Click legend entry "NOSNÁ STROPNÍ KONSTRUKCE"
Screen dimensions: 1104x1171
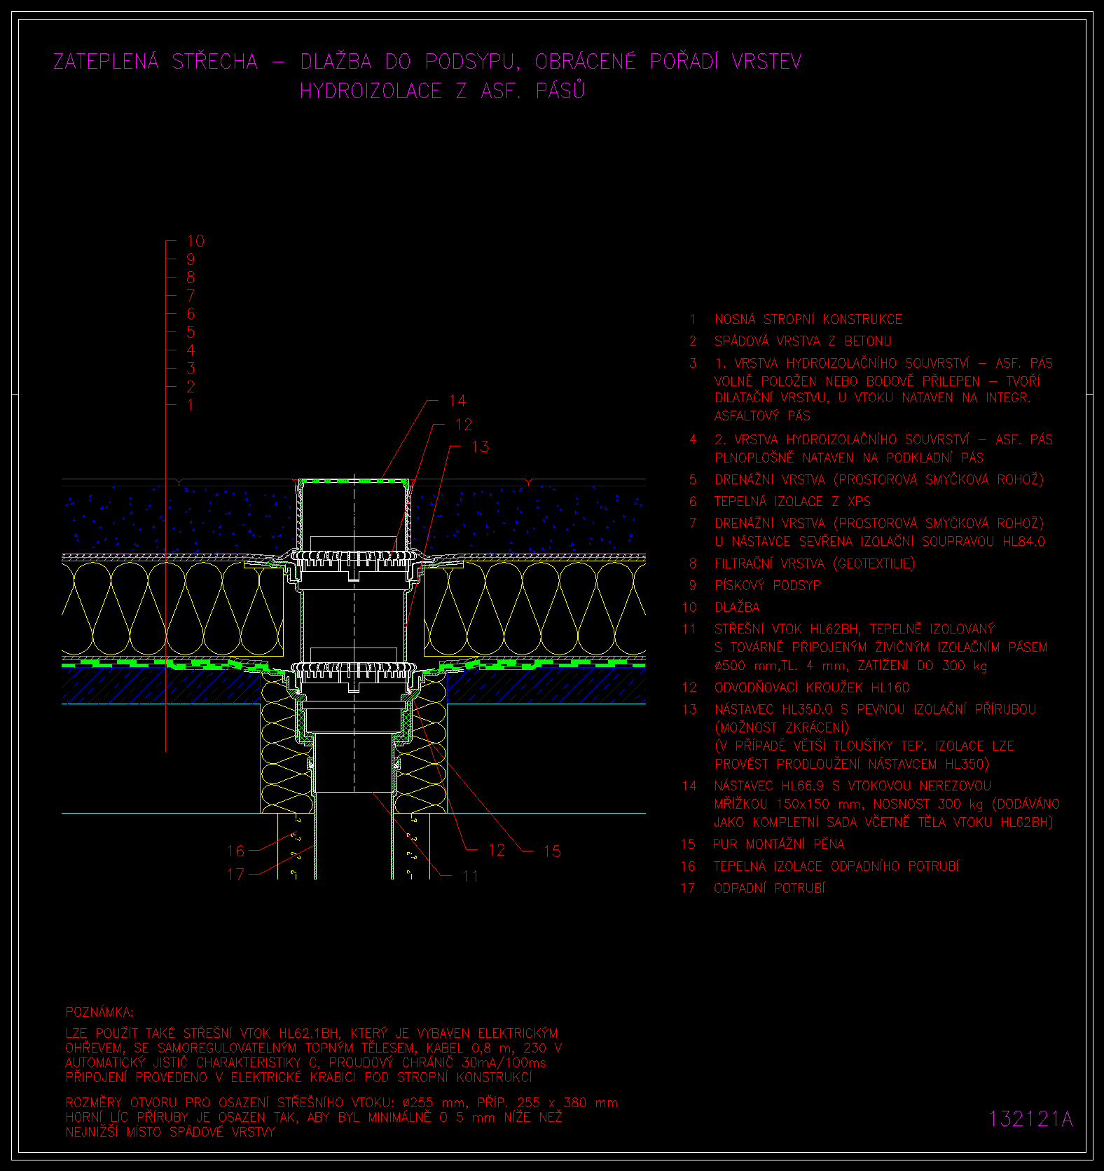pyautogui.click(x=808, y=320)
